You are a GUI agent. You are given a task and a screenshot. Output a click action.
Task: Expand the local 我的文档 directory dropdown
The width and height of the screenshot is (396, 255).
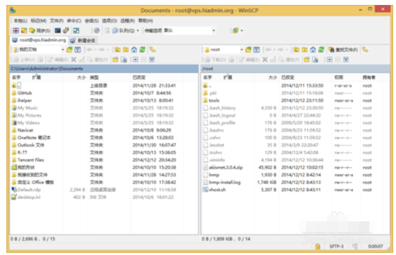click(63, 50)
